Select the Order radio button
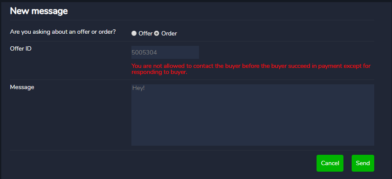Image resolution: width=392 pixels, height=179 pixels. point(157,33)
